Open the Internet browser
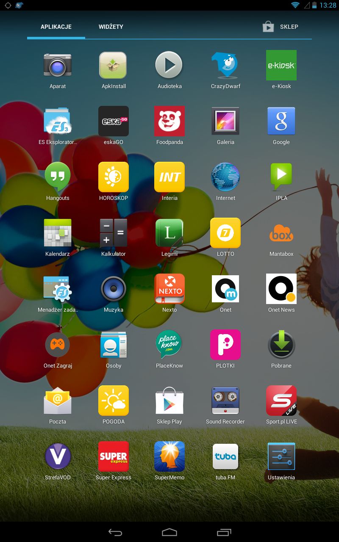Viewport: 339px width, 542px height. (225, 177)
